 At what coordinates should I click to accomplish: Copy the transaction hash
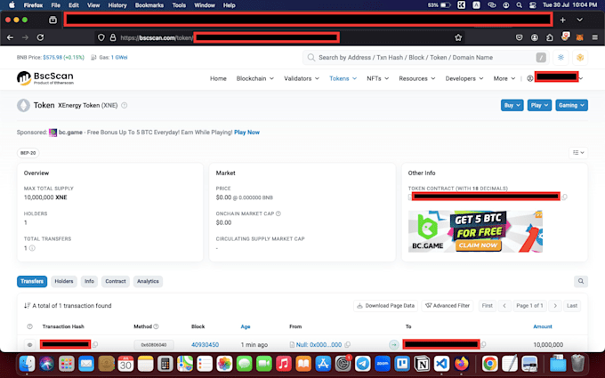pos(95,344)
